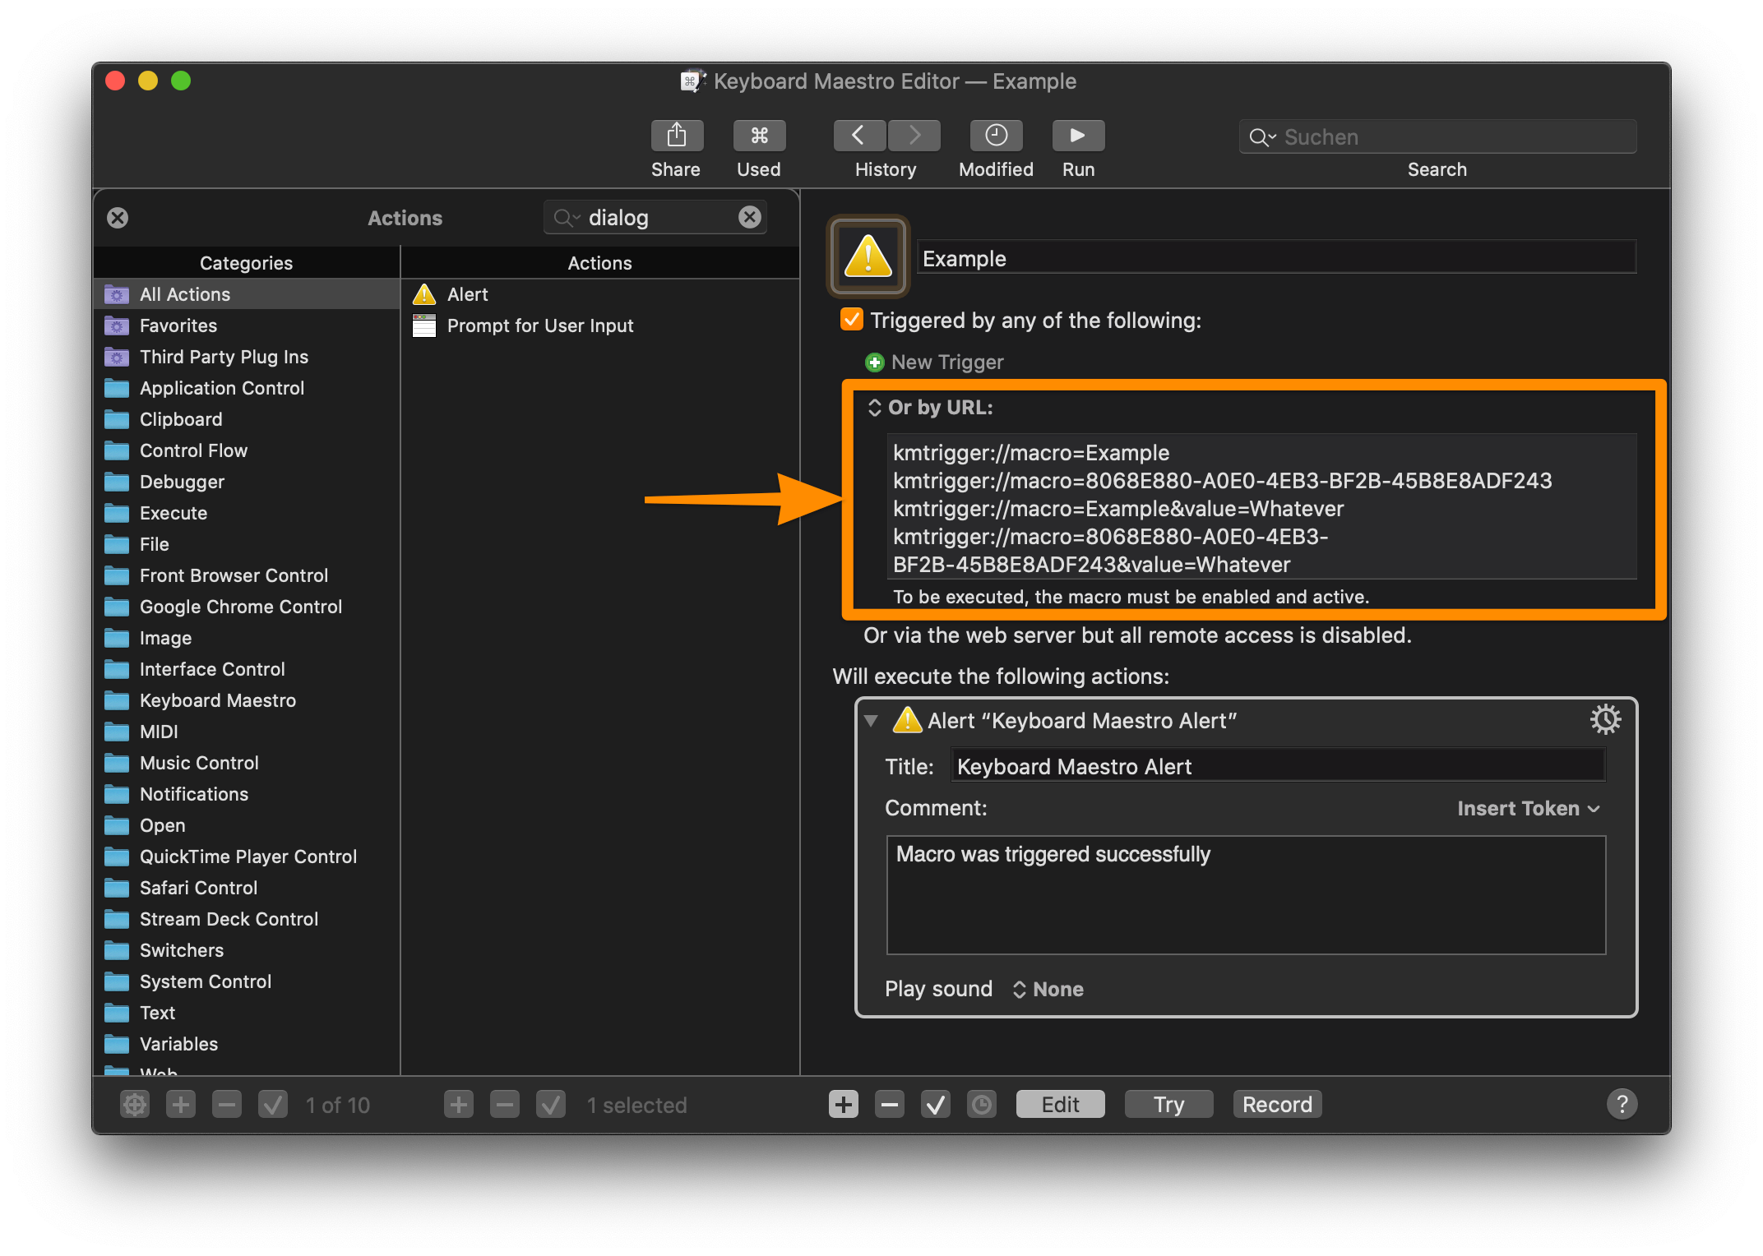Click the Record button
Image resolution: width=1763 pixels, height=1256 pixels.
1277,1105
